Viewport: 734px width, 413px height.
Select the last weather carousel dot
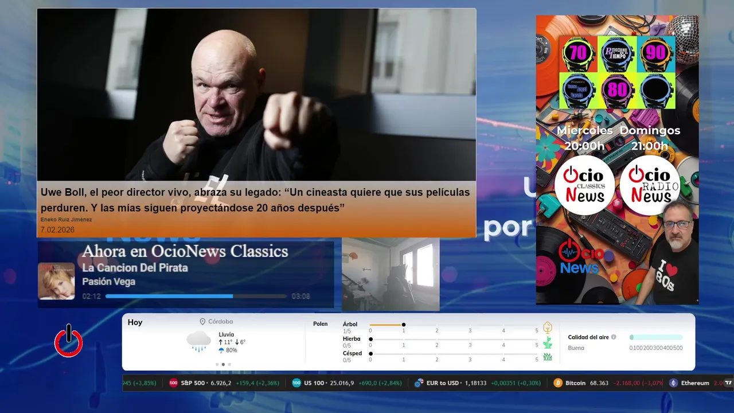229,364
